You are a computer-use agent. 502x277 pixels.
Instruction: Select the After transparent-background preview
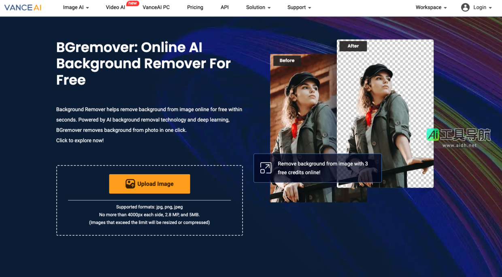coord(385,101)
